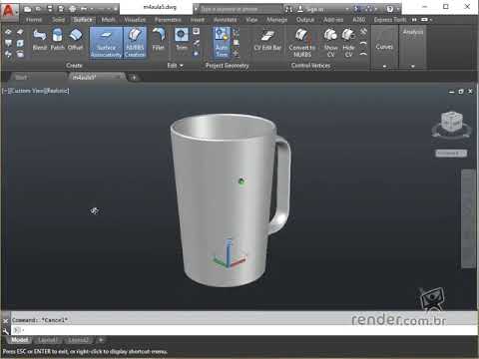The width and height of the screenshot is (479, 359).
Task: Click the Help question mark icon
Action: 390,9
